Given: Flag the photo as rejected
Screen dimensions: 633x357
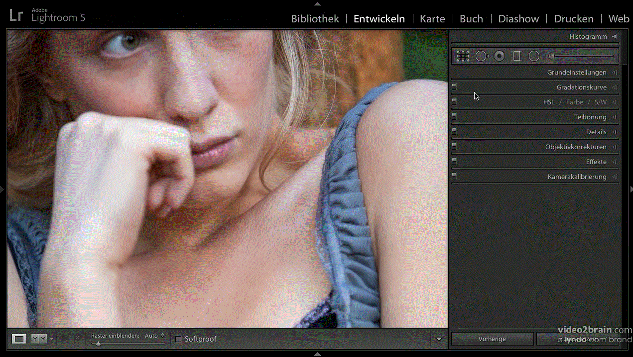Looking at the screenshot, I should 77,338.
